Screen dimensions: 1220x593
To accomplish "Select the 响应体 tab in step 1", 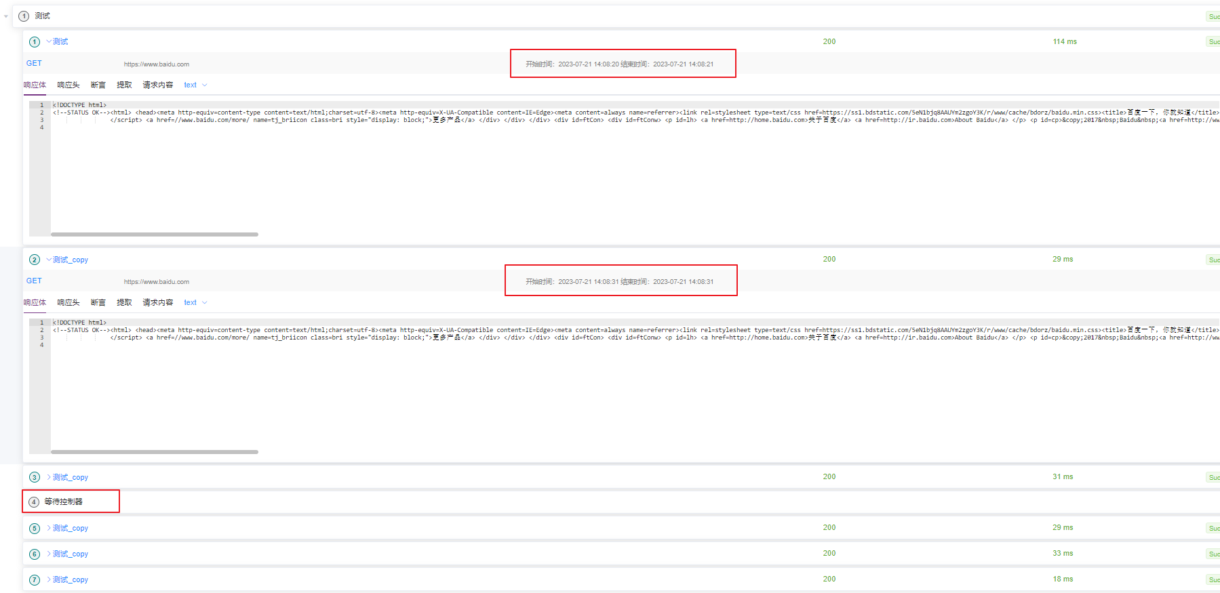I will pyautogui.click(x=35, y=85).
